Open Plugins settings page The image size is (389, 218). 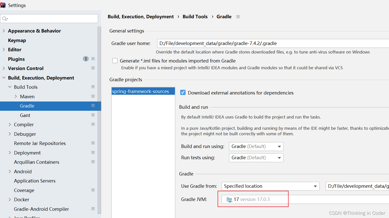point(16,59)
